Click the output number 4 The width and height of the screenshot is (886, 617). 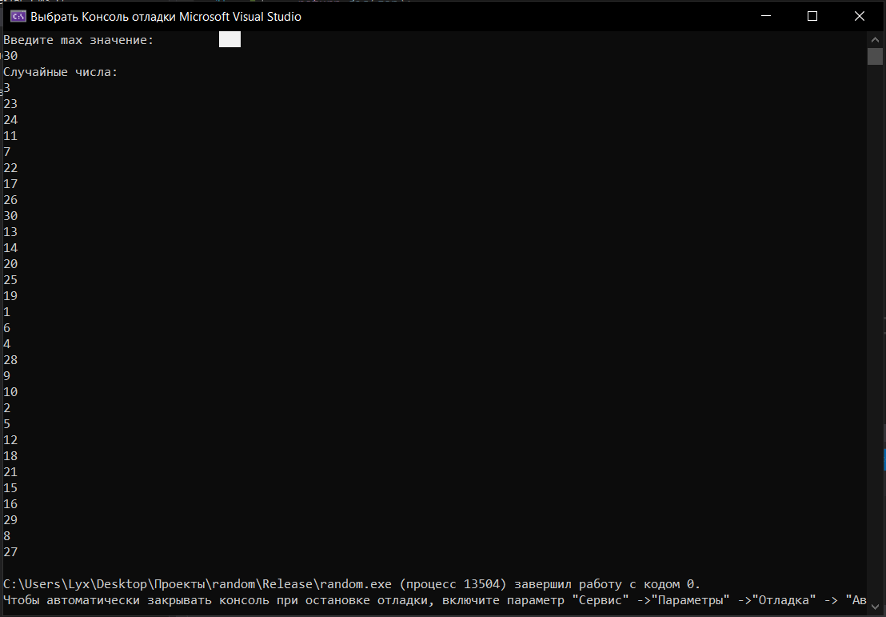6,344
